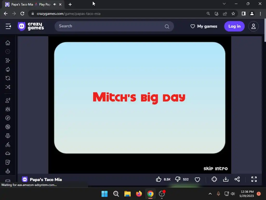Open OBS Studio from the taskbar

pyautogui.click(x=162, y=194)
